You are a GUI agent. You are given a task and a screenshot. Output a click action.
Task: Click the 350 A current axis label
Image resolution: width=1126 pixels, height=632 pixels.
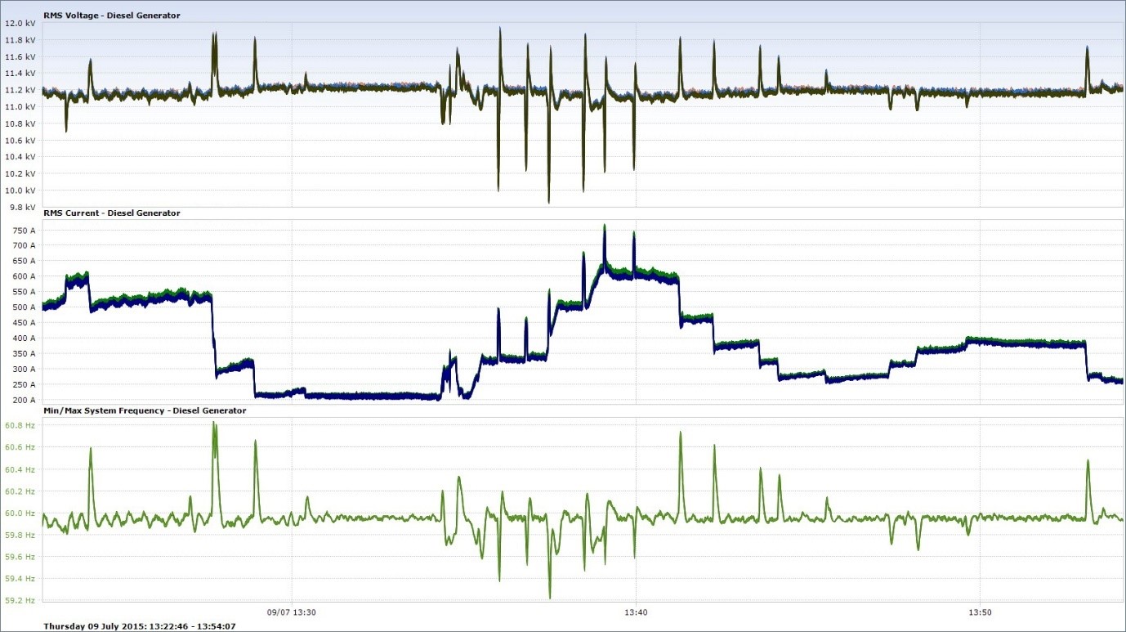coord(24,354)
